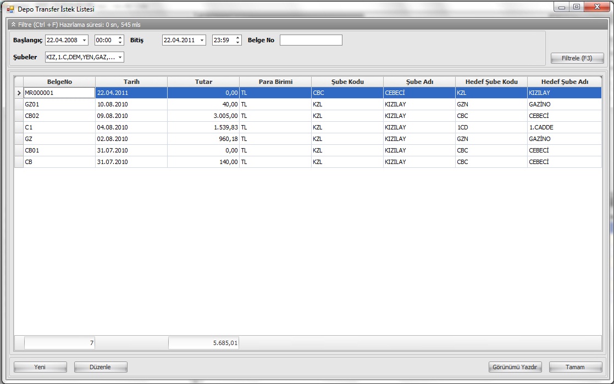
Task: Open the Şubeler dropdown list
Action: [120, 57]
